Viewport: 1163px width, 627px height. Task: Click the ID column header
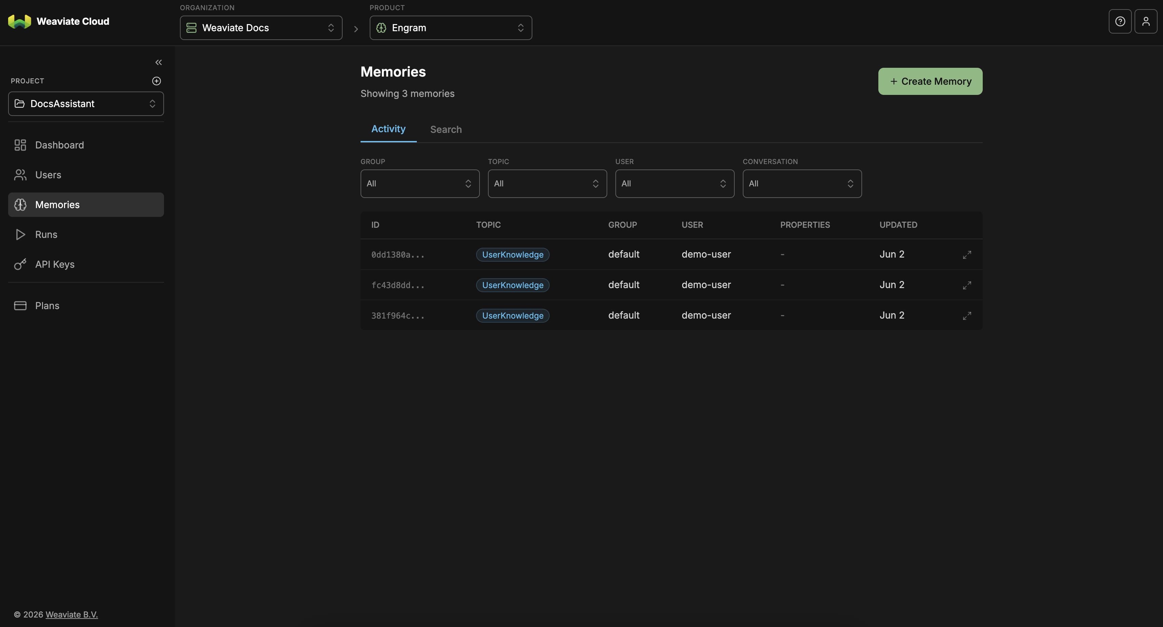click(x=375, y=225)
